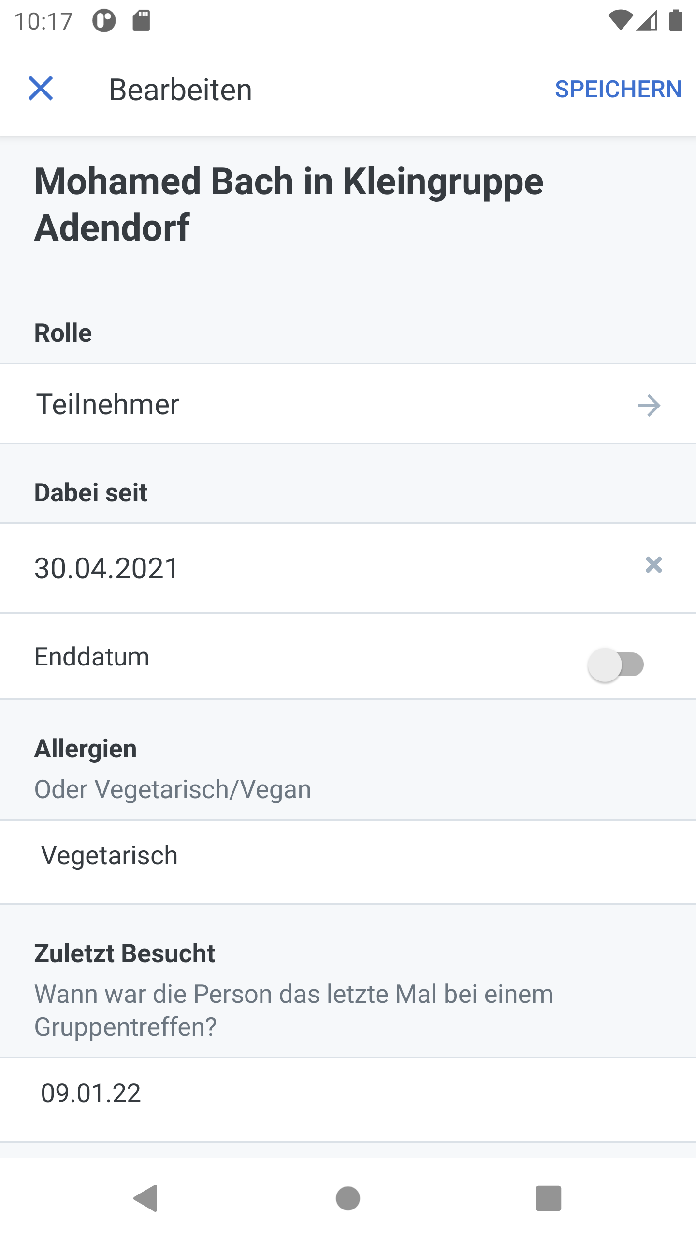Open recent apps square button
The height and width of the screenshot is (1239, 696).
(549, 1198)
